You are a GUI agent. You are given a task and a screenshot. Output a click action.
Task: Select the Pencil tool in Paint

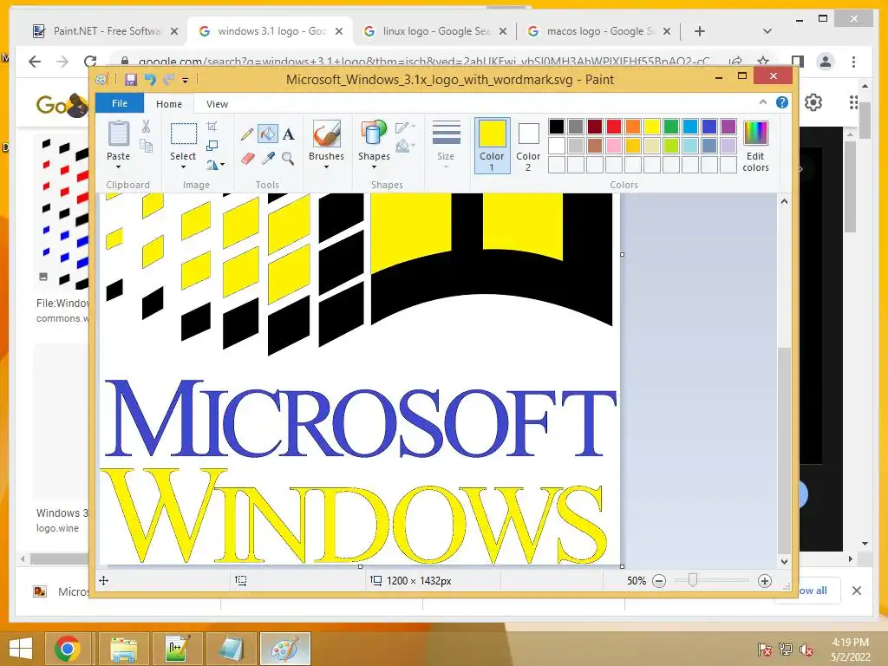247,134
